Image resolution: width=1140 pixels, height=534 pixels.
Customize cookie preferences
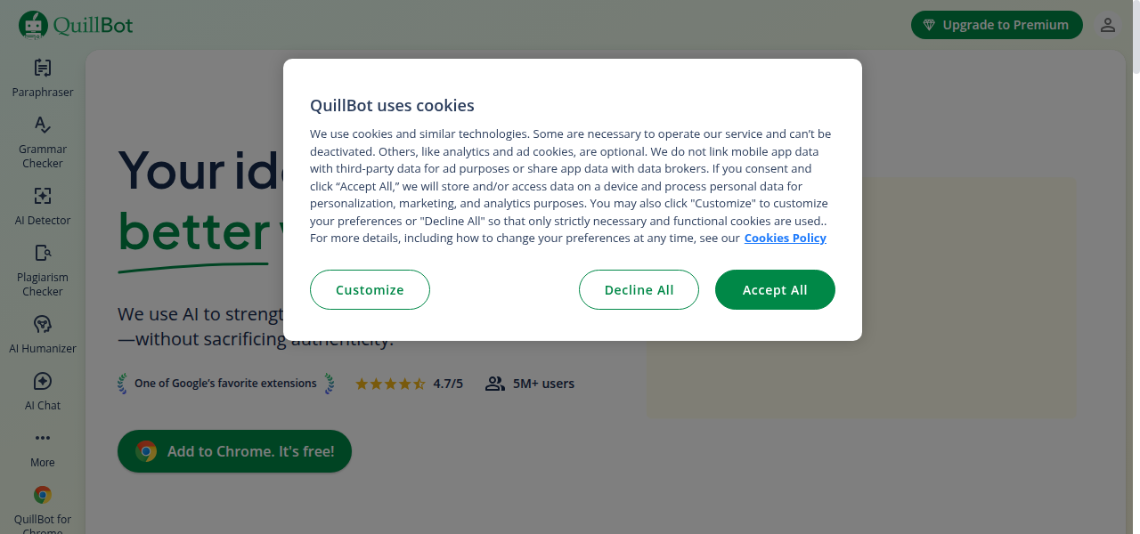tap(370, 289)
